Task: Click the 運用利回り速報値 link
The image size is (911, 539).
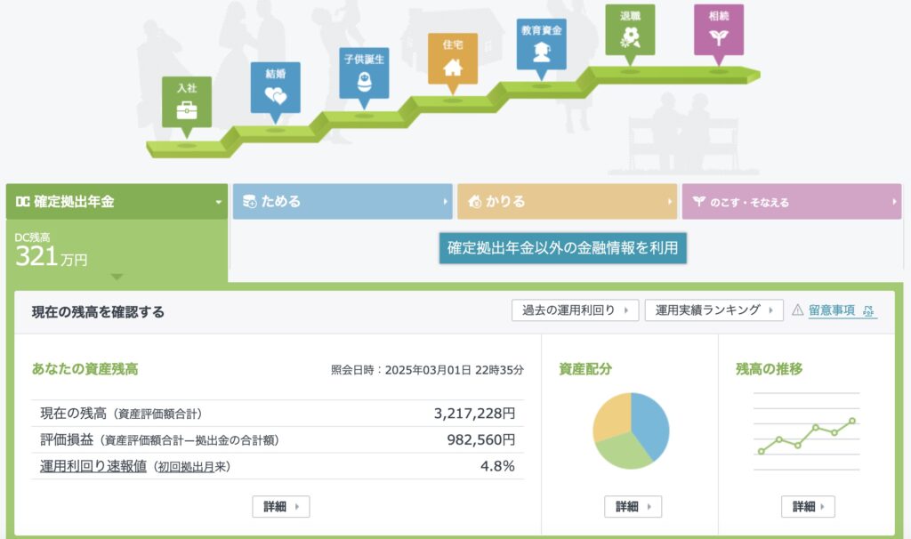Action: [93, 466]
